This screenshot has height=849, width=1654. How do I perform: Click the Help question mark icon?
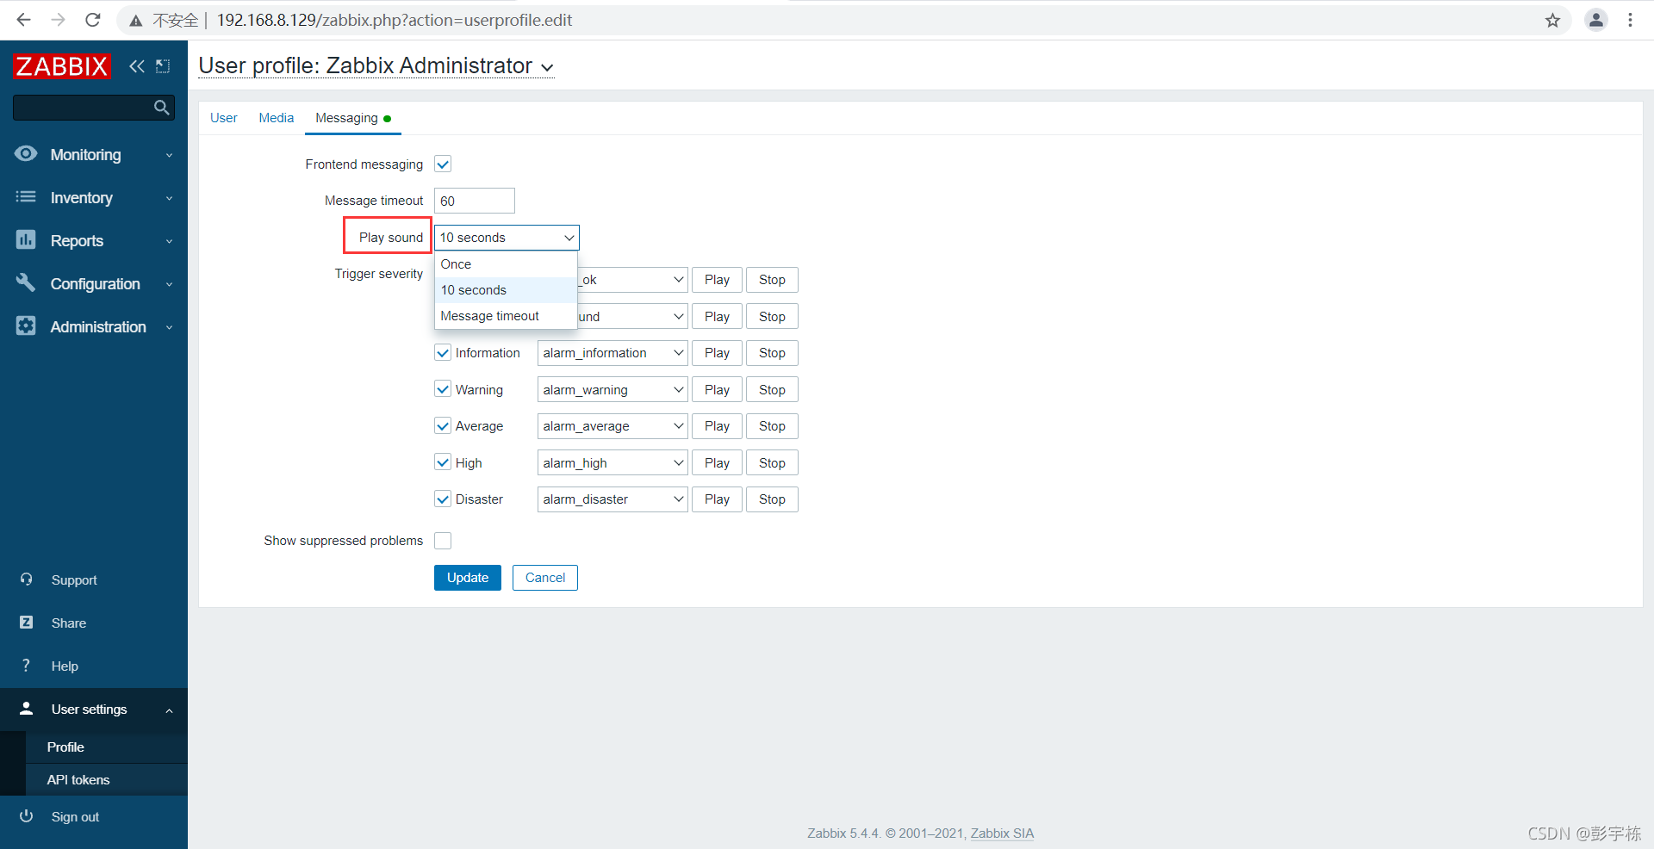26,666
